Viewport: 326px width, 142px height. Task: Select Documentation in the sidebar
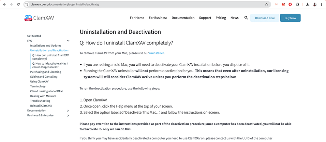[37, 110]
